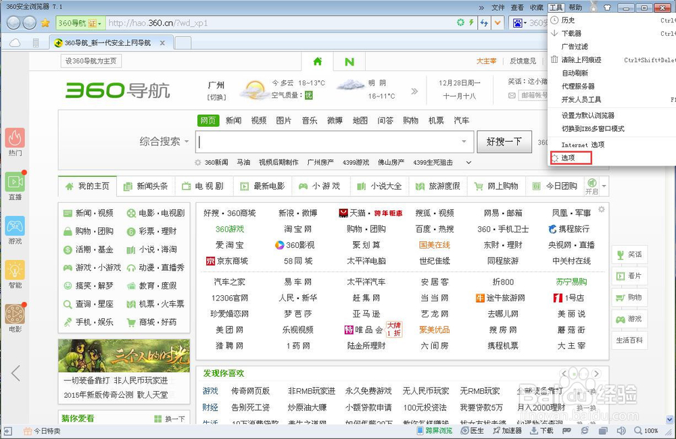This screenshot has width=676, height=439.
Task: Click the Baidu paw search engine icon
Action: 517,23
